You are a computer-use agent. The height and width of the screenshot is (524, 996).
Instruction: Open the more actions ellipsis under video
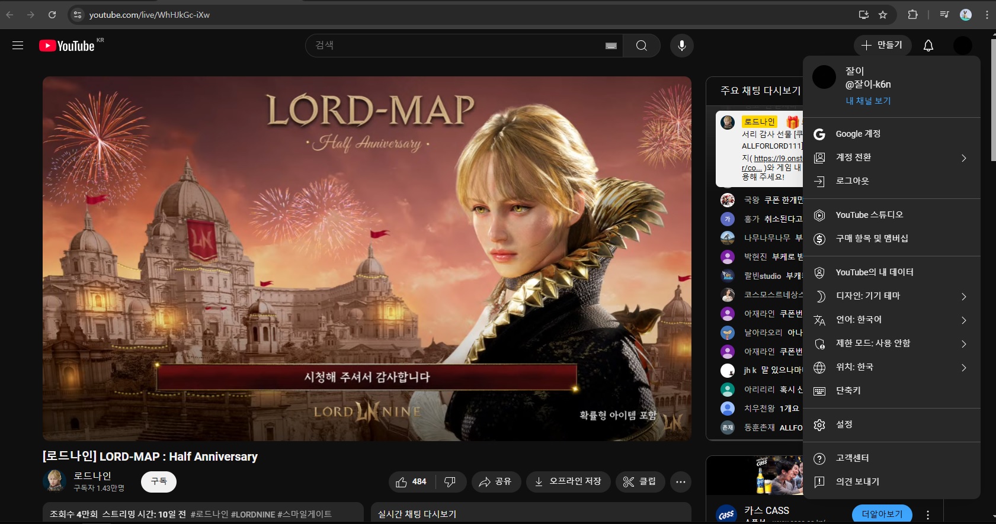[681, 482]
